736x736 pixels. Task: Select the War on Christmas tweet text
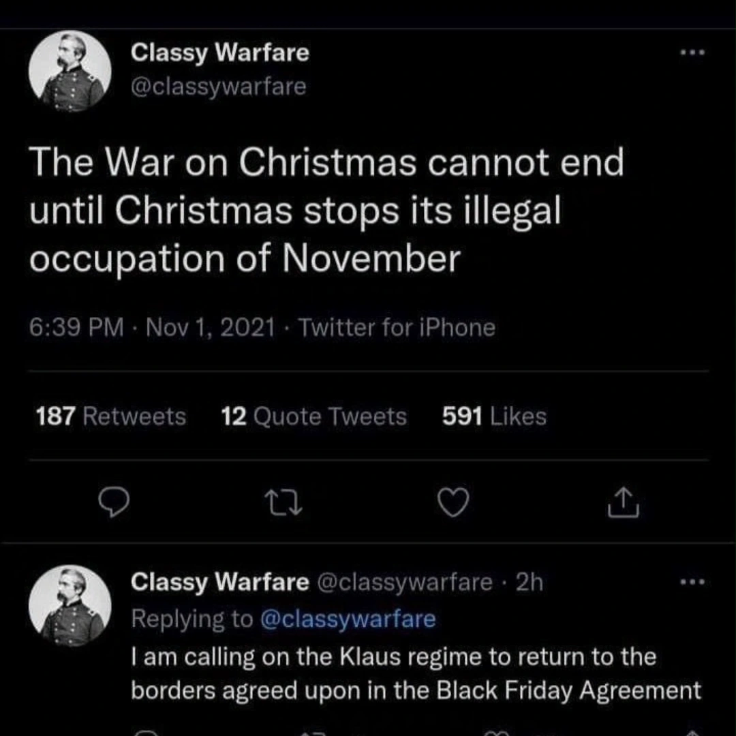coord(326,211)
